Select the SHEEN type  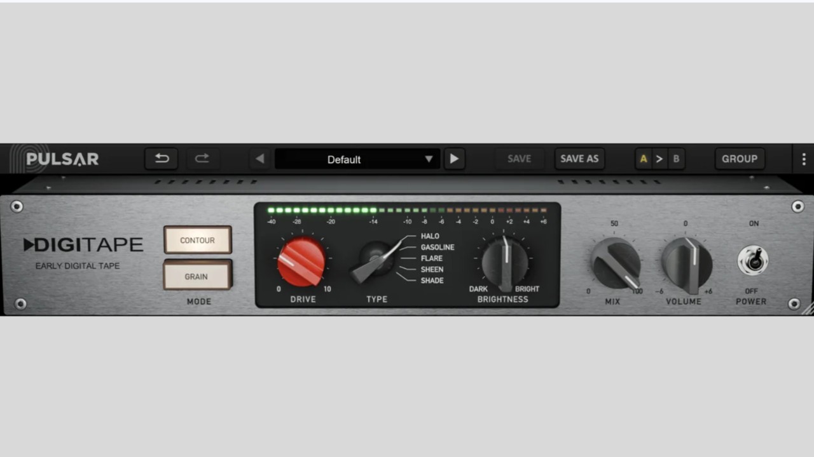click(432, 269)
